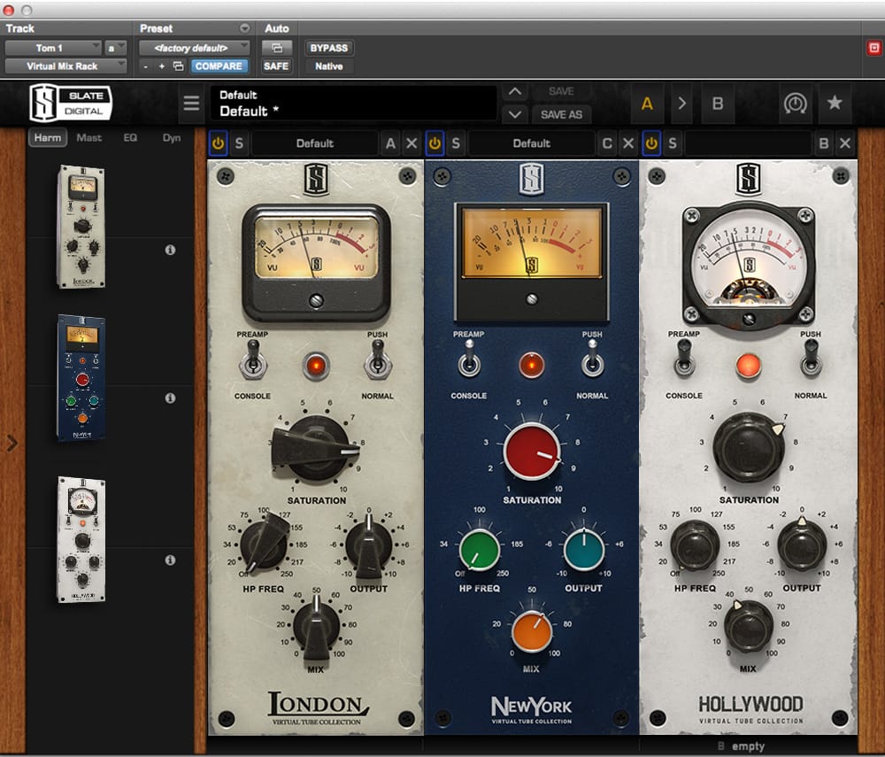Click the circular power/dial icon near star
Screen dimensions: 885x757
[795, 104]
